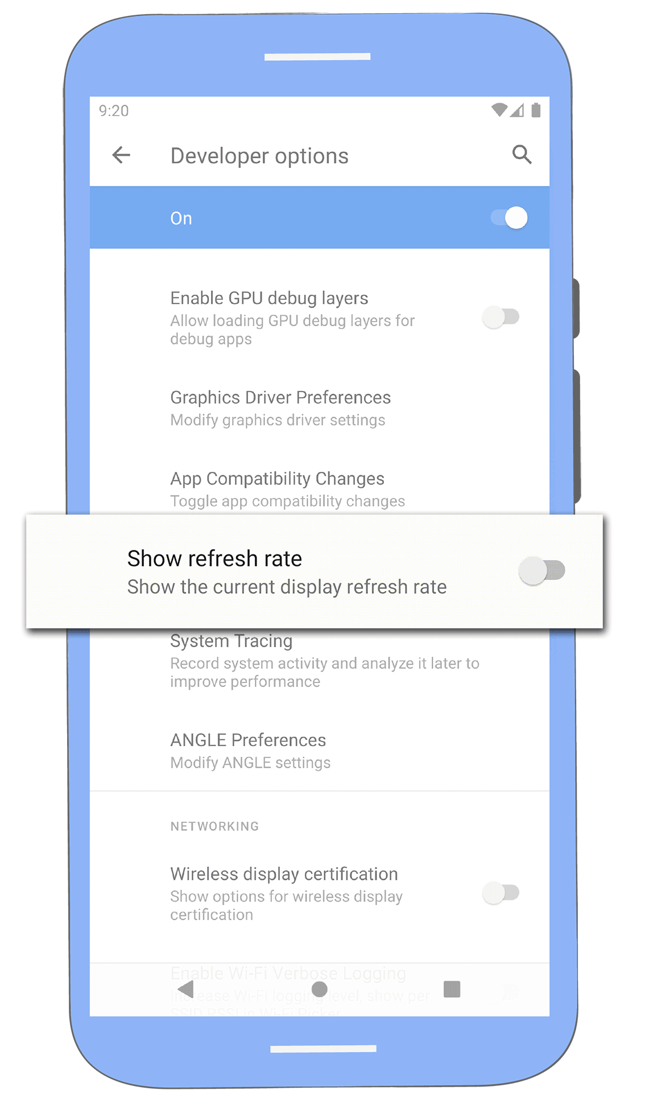Viewport: 662px width, 1111px height.
Task: Tap the Developer options page title
Action: (x=259, y=156)
